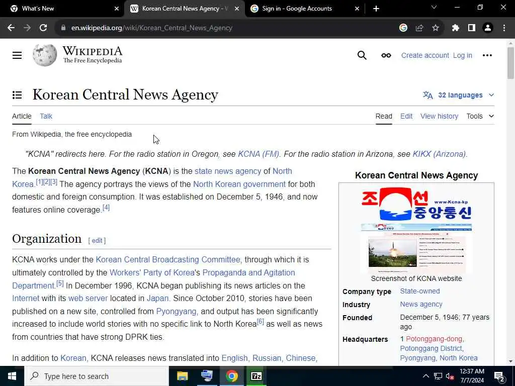Follow the state news agency link
This screenshot has height=386, width=515.
pyautogui.click(x=228, y=171)
